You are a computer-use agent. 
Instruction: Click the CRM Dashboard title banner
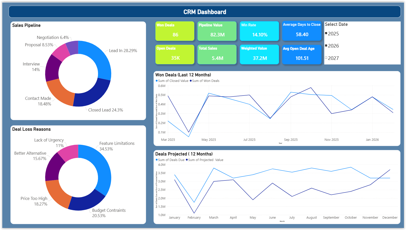205,12
